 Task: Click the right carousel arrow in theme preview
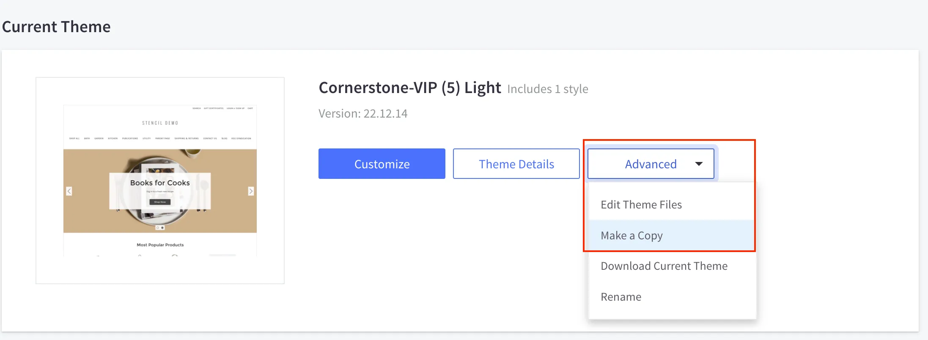251,191
